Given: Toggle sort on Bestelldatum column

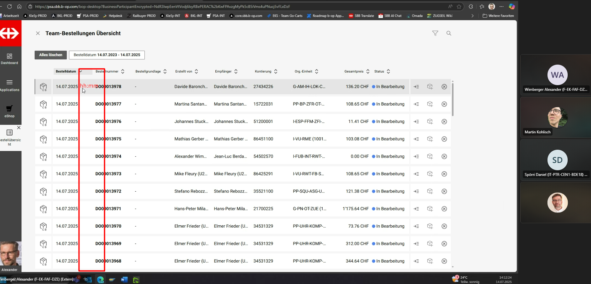Looking at the screenshot, I should click(x=66, y=72).
